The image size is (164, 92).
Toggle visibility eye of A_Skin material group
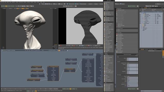(x=140, y=19)
